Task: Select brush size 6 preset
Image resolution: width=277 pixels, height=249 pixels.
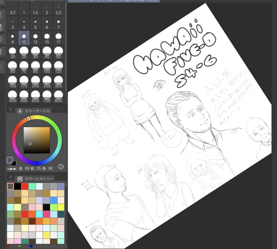Action: coord(47,24)
